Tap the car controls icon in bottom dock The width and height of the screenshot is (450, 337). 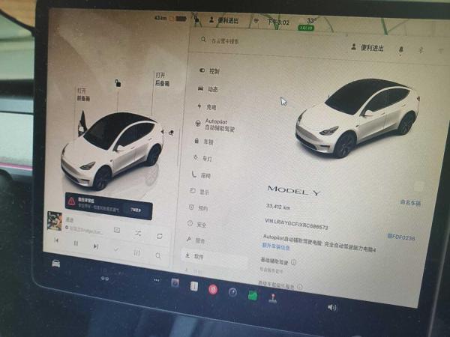[56, 263]
